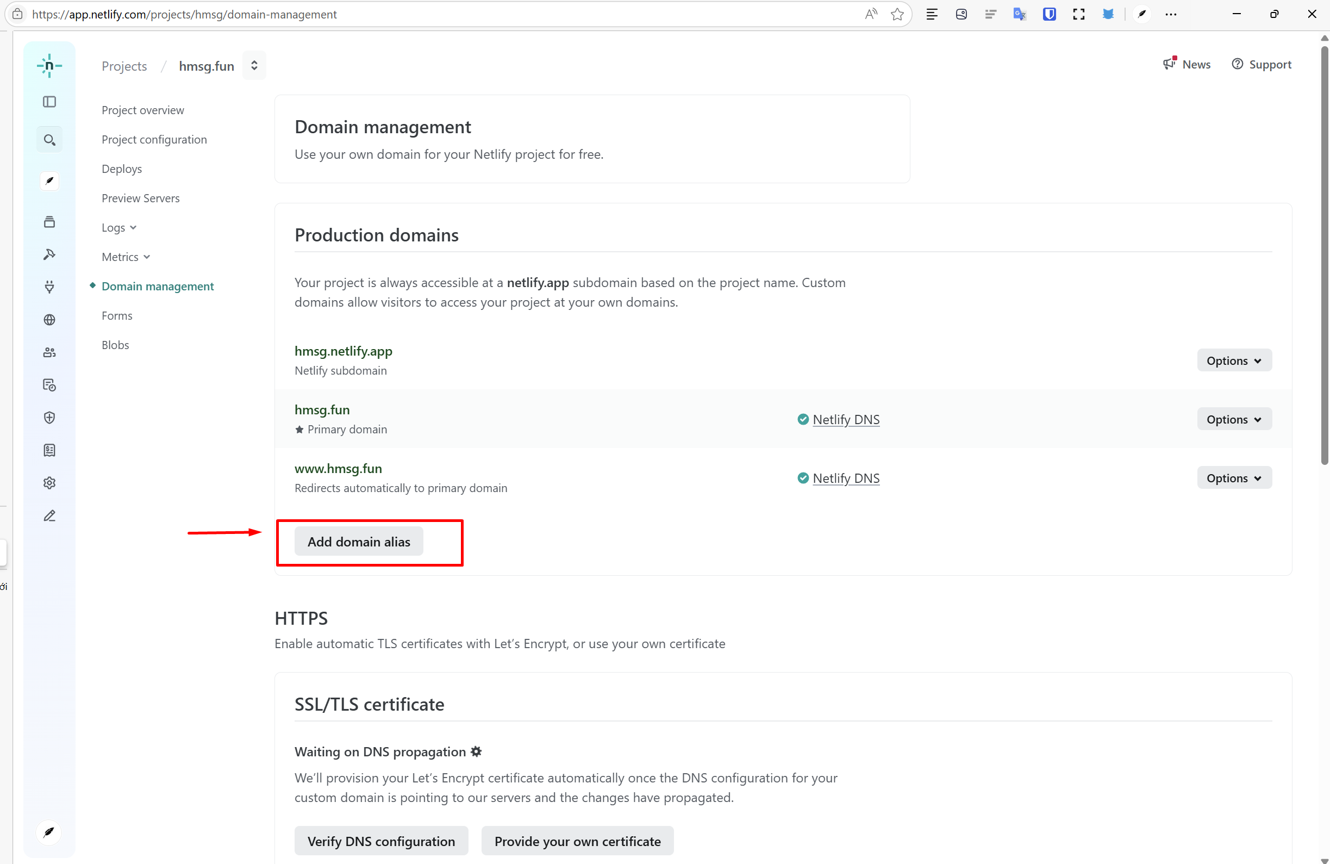Viewport: 1330px width, 864px height.
Task: Open Options dropdown for hmsg.netlify.app
Action: tap(1234, 360)
